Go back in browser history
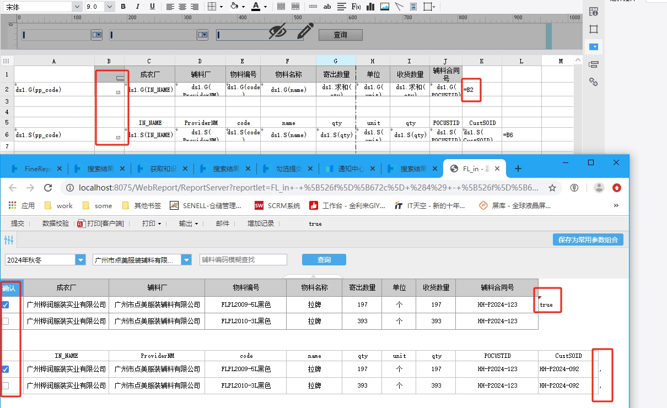 click(13, 188)
